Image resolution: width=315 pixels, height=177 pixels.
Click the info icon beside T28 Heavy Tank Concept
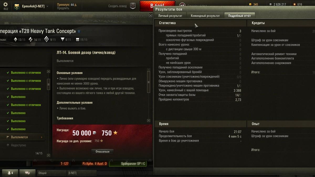tap(79, 31)
